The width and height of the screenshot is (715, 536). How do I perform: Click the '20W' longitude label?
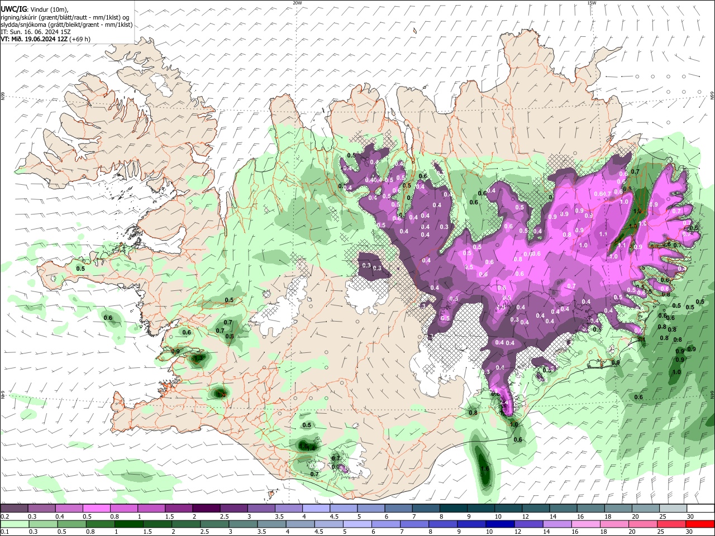coord(297,3)
